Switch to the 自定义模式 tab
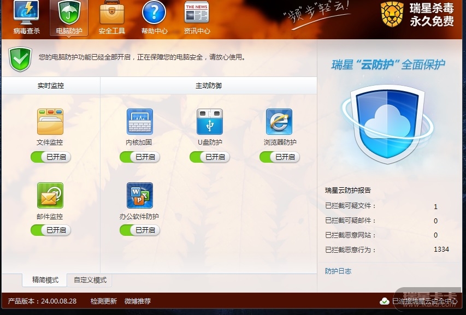466x315 pixels. (x=90, y=280)
